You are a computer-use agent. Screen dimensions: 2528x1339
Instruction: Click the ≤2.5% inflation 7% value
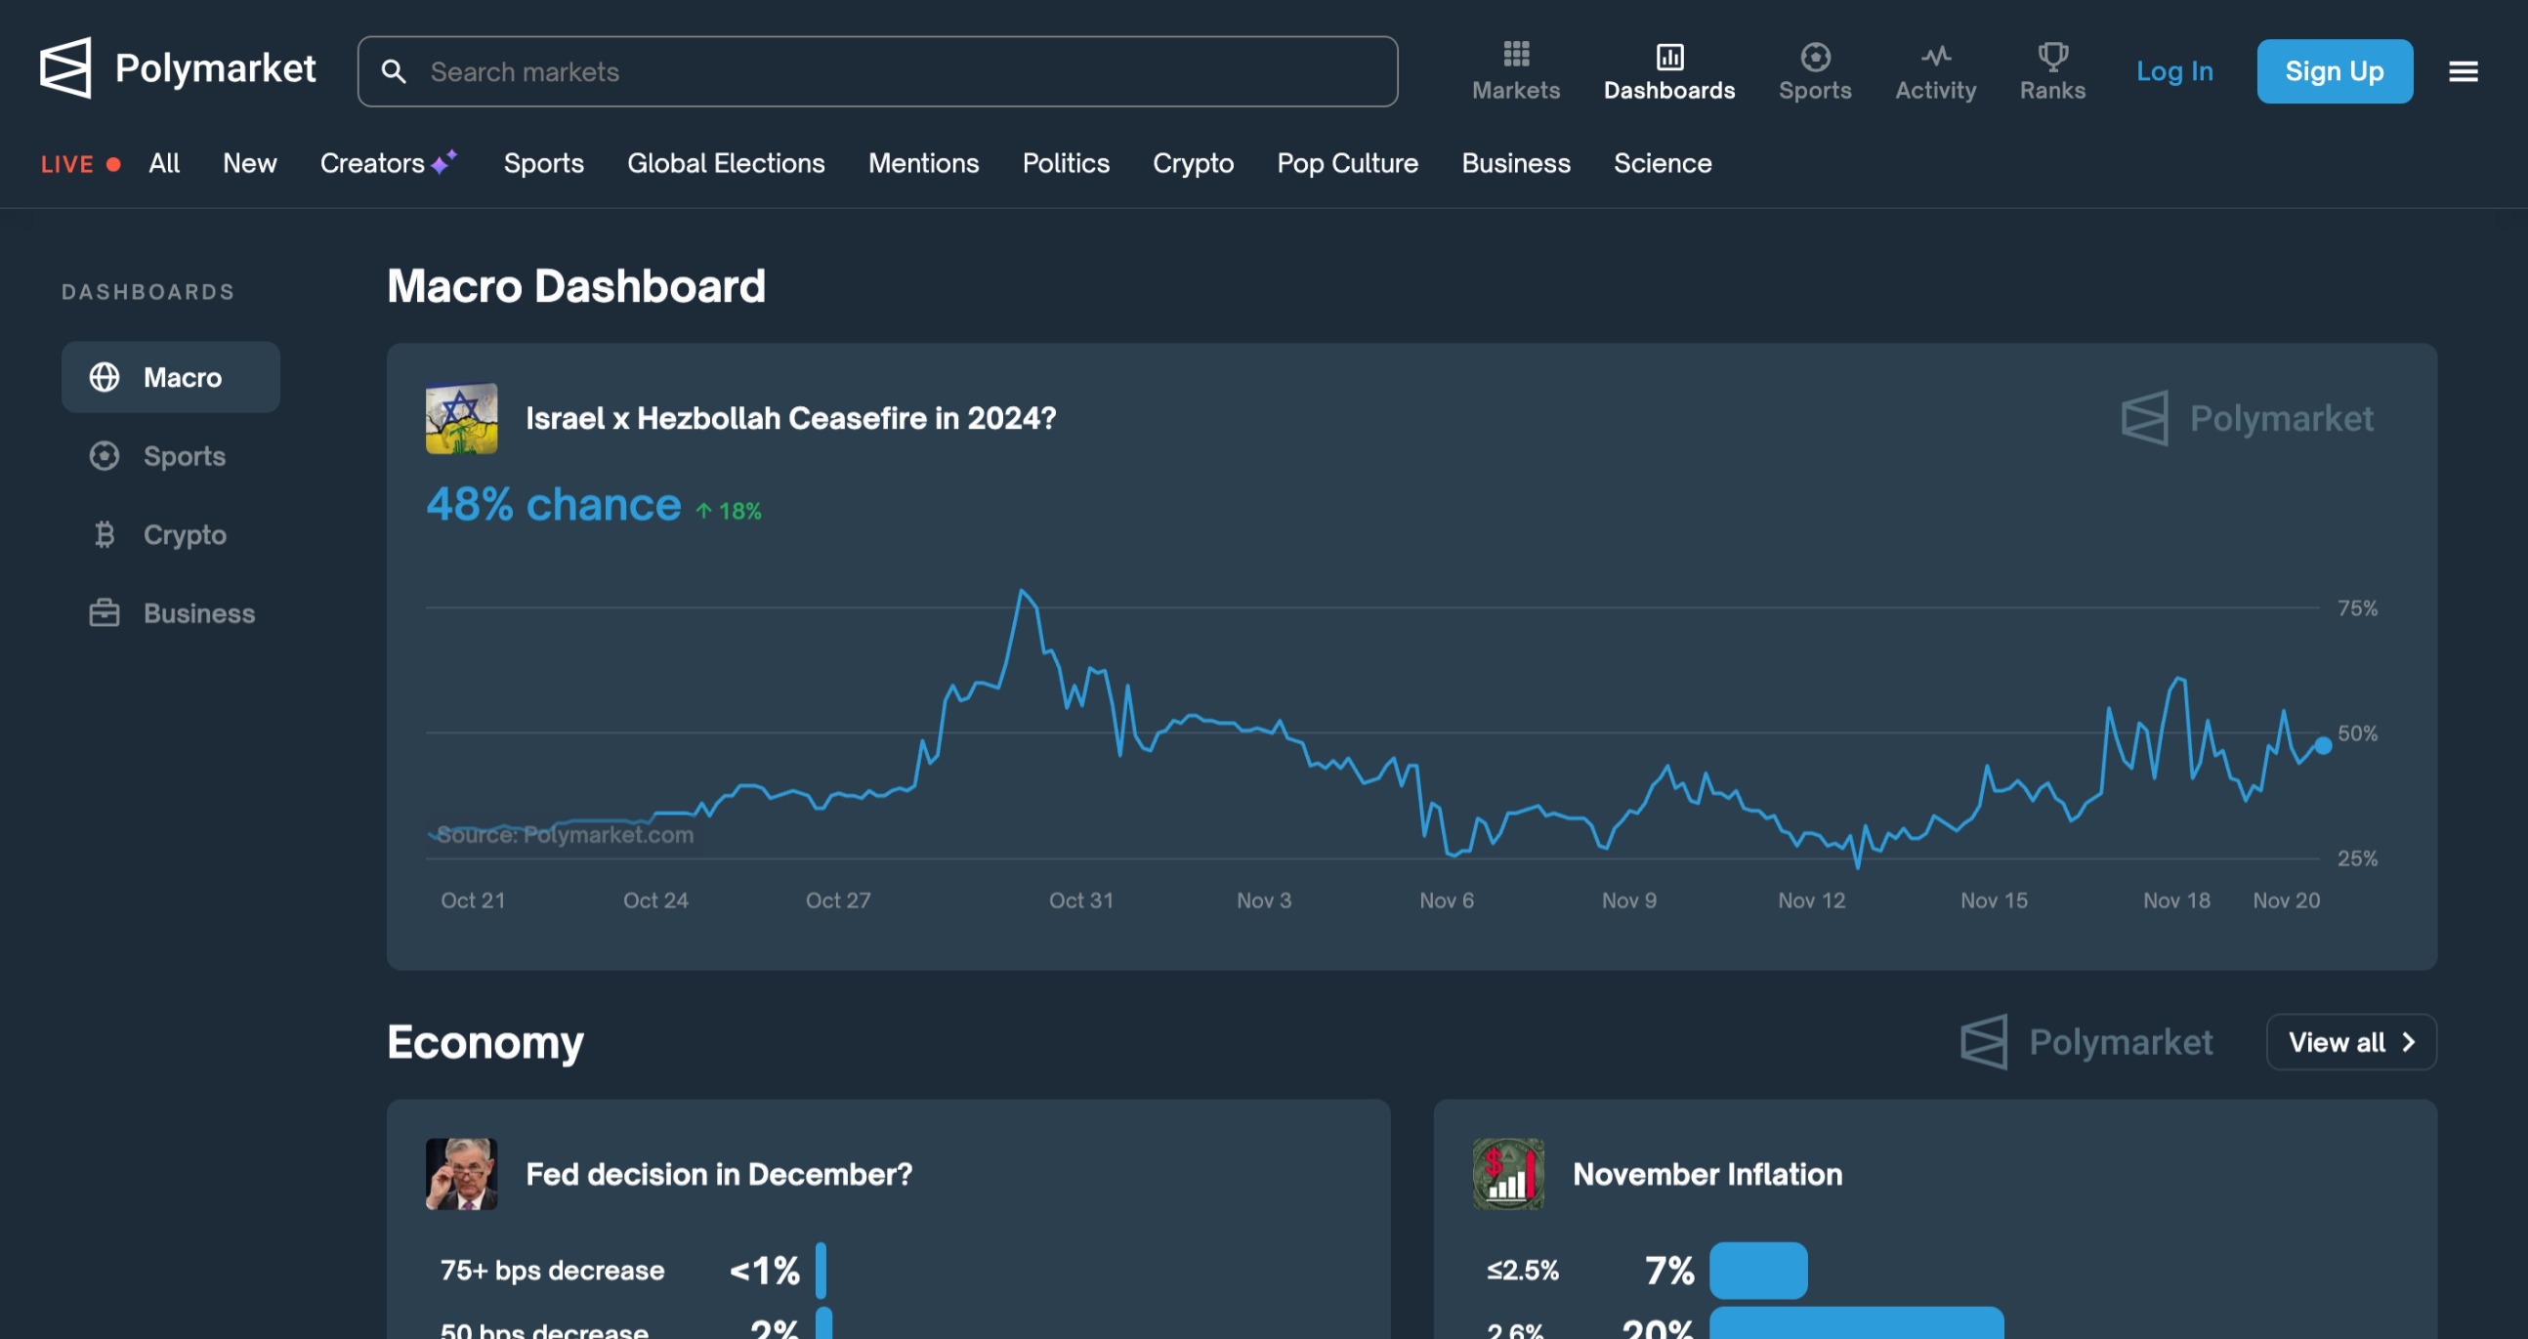pyautogui.click(x=1668, y=1270)
